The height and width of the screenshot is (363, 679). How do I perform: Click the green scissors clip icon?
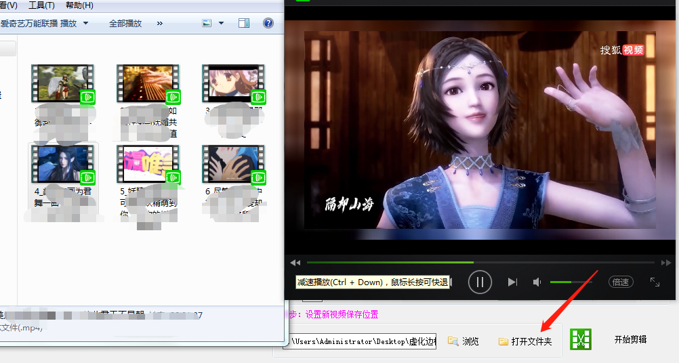[x=580, y=339]
